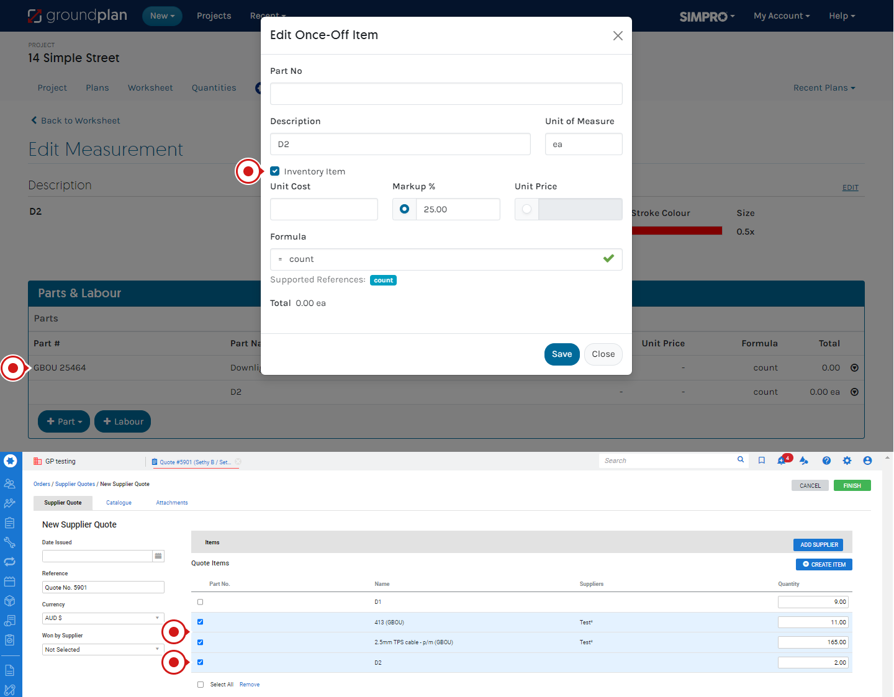The height and width of the screenshot is (697, 894).
Task: Open options icon for D2 parts row
Action: tap(854, 392)
